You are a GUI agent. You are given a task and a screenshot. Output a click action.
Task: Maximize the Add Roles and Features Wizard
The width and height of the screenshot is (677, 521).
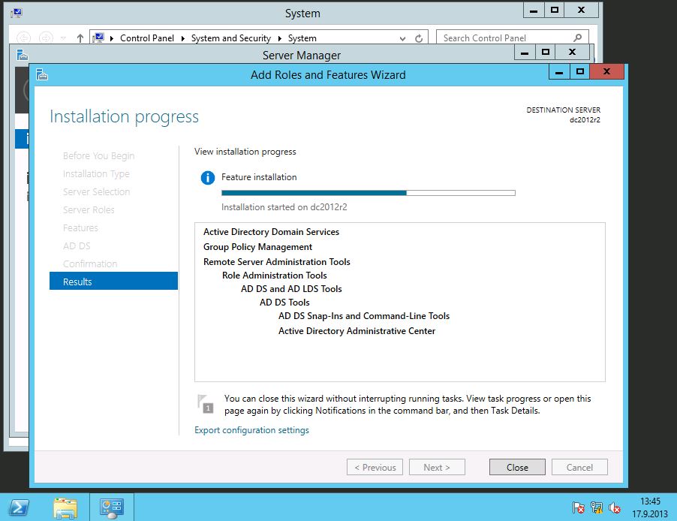580,72
